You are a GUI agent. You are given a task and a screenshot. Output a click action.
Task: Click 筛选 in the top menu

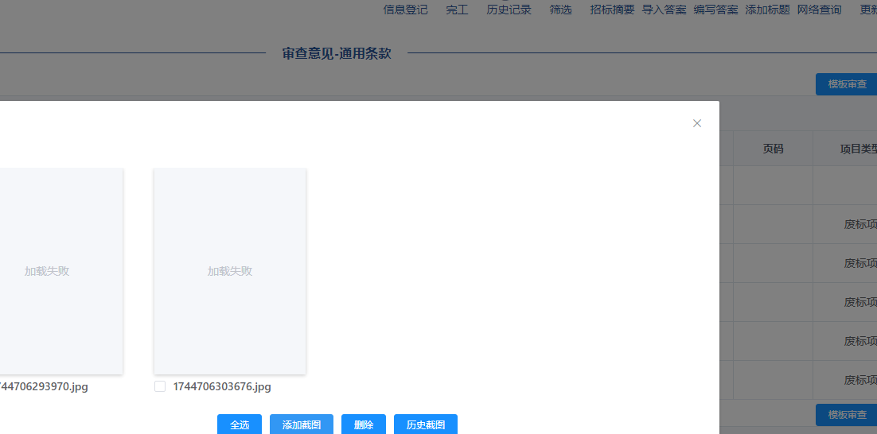pos(560,10)
